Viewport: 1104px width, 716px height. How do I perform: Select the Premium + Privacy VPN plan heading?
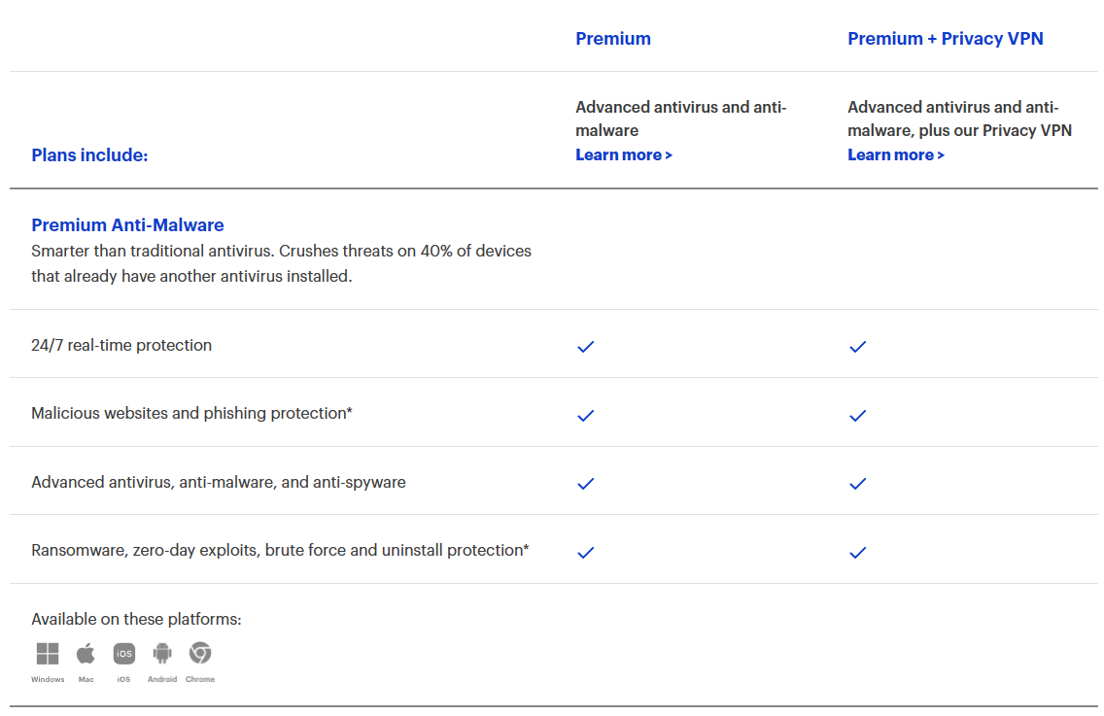click(x=945, y=39)
